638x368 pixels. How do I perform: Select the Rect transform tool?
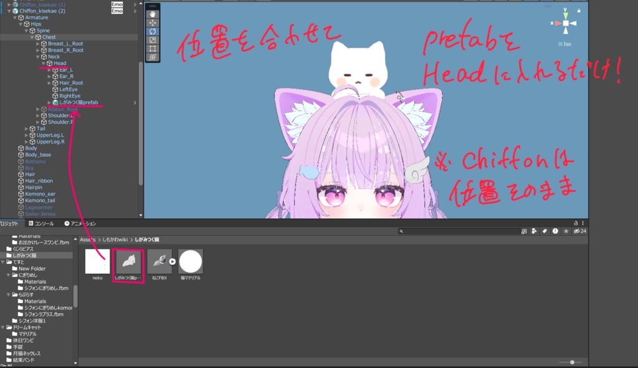point(153,49)
